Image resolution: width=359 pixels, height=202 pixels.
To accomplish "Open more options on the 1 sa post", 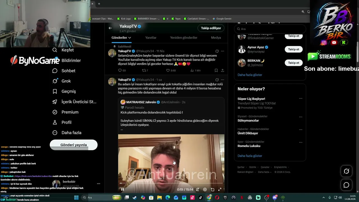I will click(x=222, y=80).
